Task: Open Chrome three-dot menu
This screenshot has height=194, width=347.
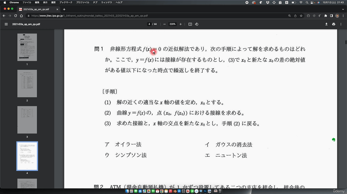Action: (343, 16)
